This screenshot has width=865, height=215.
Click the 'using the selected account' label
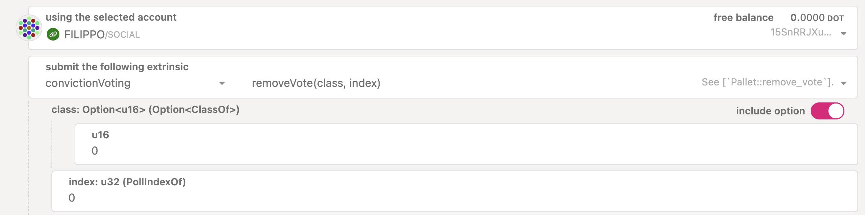tap(111, 17)
